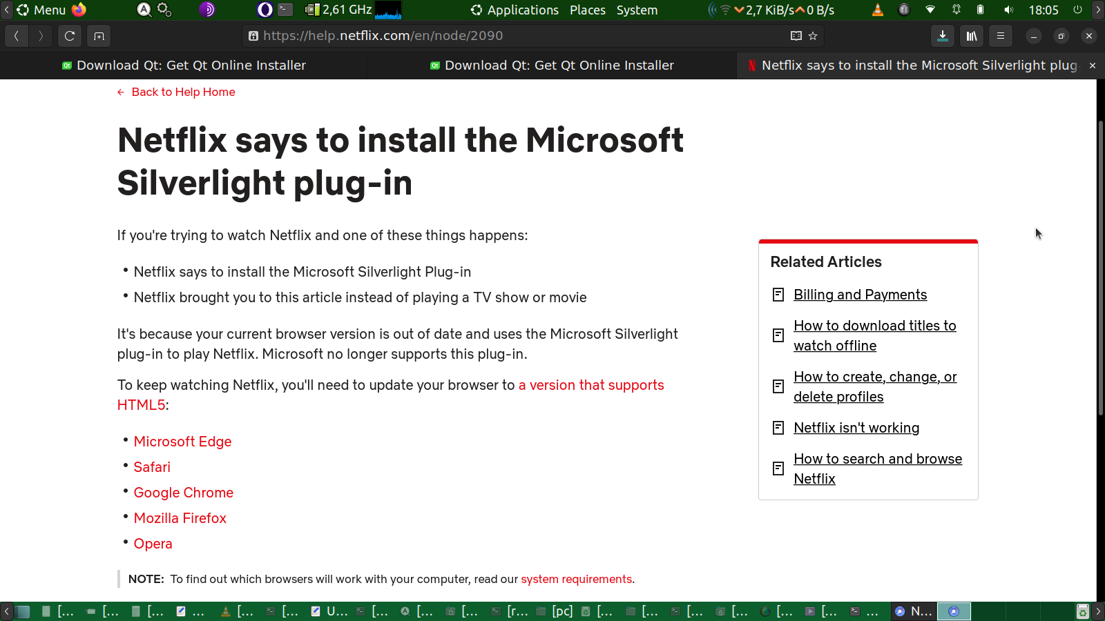Open How to create, change, or delete profiles
Viewport: 1105px width, 621px height.
(875, 386)
